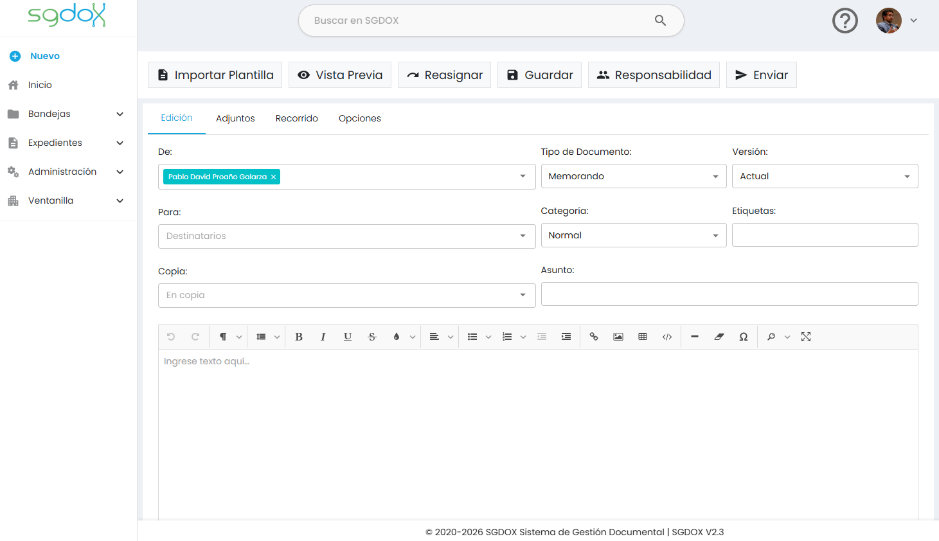Open the Versión Actual dropdown
939x541 pixels.
click(825, 176)
